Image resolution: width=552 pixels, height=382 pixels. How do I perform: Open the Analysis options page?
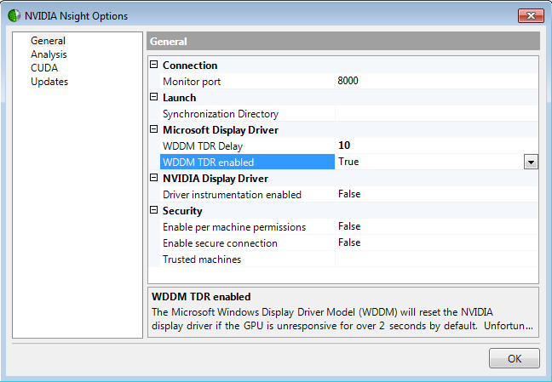click(49, 54)
